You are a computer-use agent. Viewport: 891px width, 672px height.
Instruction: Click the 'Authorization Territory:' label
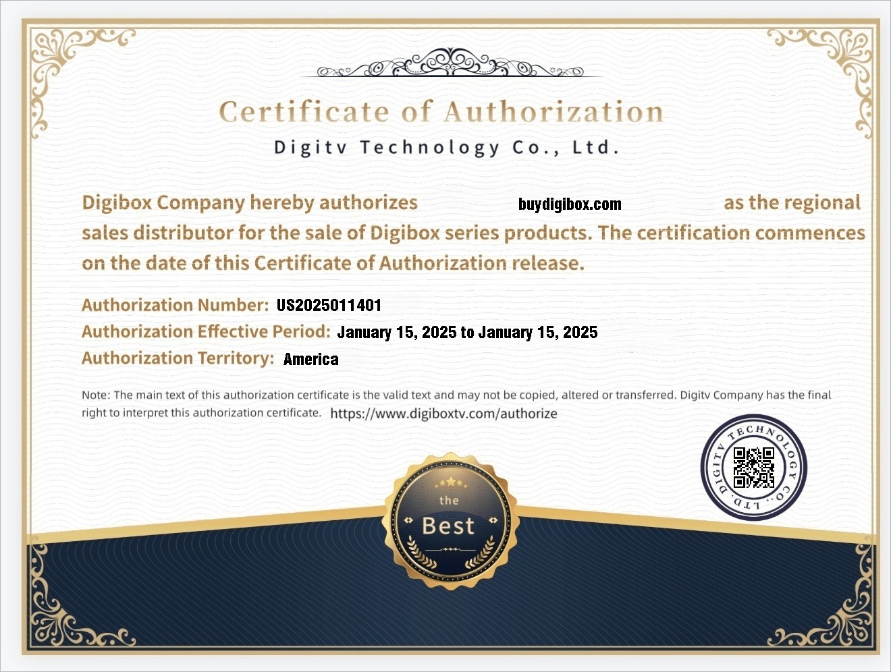click(178, 358)
